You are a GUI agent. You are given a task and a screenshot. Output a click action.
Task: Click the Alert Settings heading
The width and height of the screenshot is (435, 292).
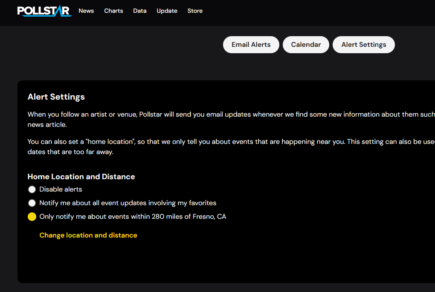tap(56, 97)
